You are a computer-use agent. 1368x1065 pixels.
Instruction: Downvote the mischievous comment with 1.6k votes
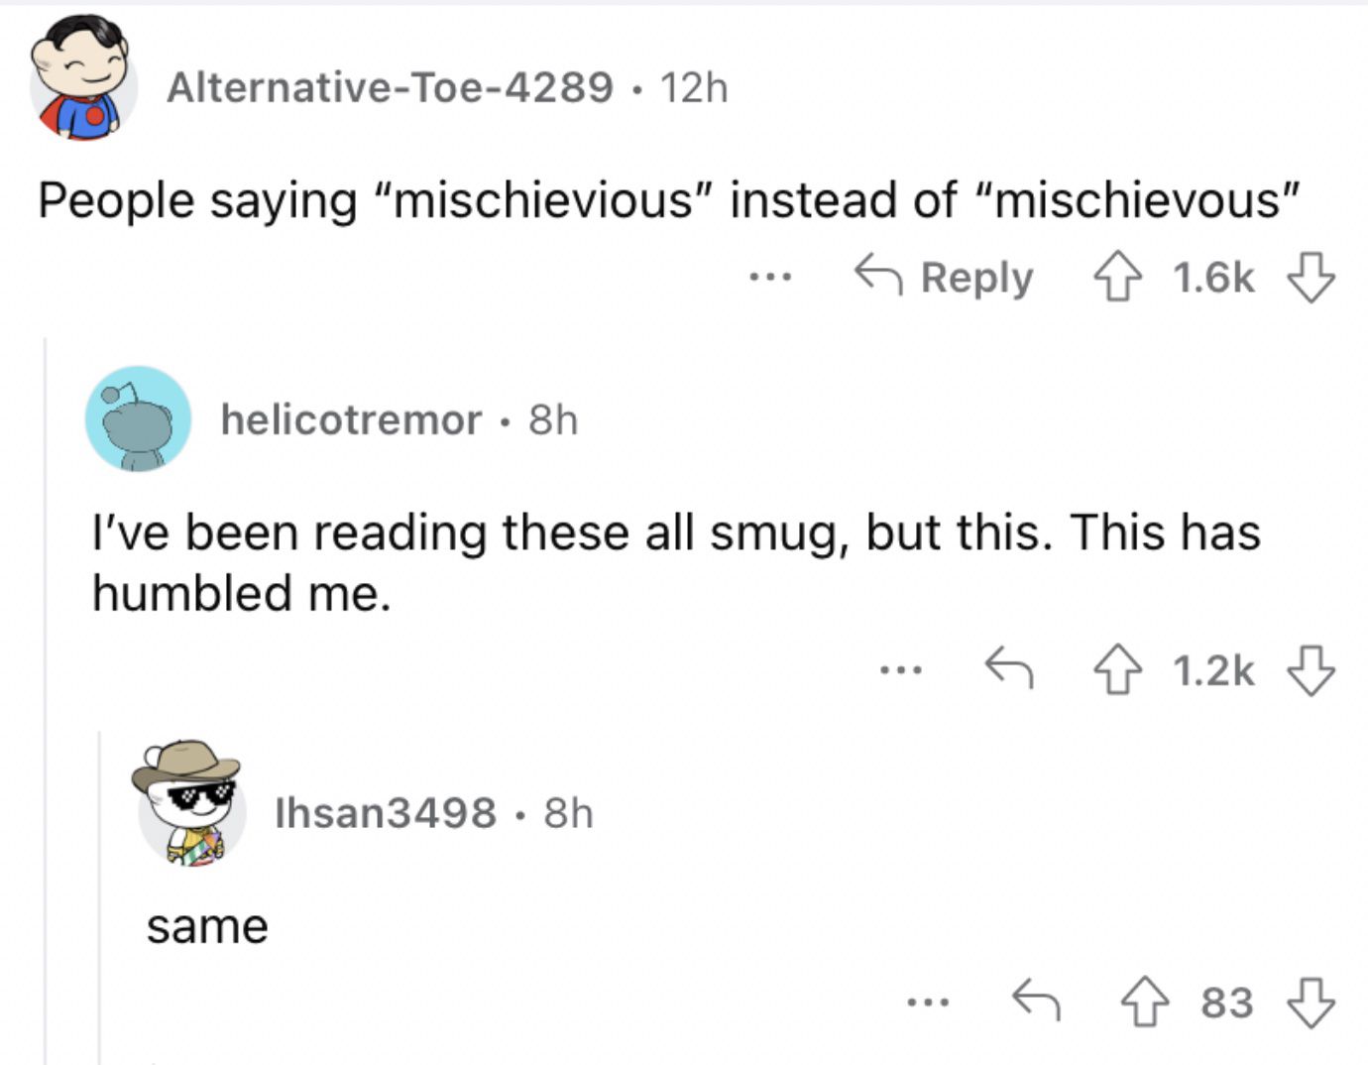[x=1311, y=278]
